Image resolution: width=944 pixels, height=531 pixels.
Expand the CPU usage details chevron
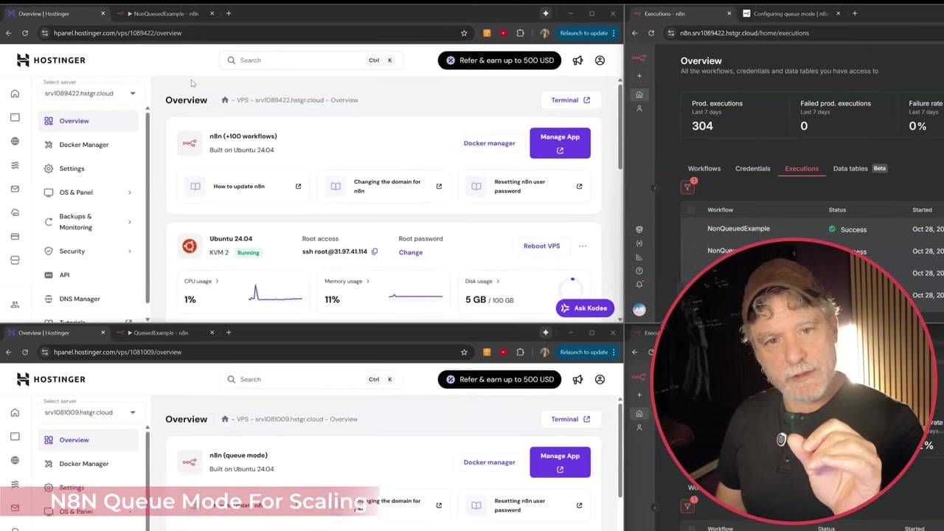(217, 281)
